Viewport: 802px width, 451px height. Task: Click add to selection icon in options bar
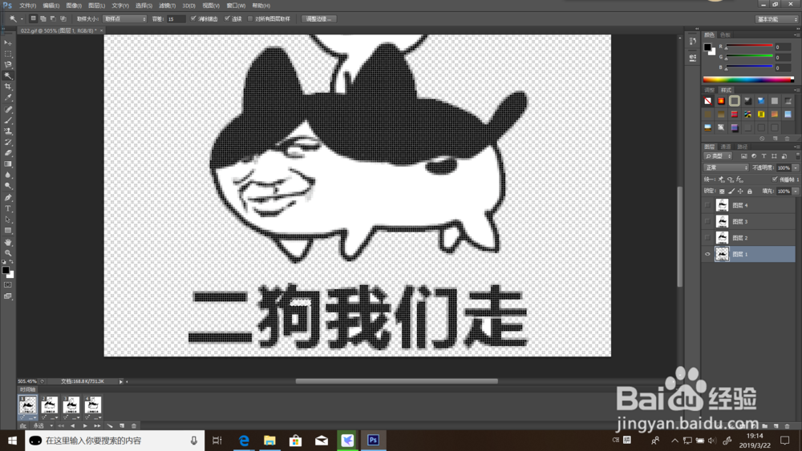[43, 18]
